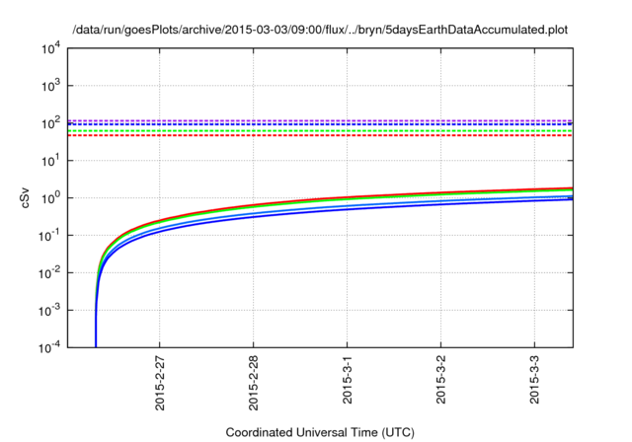Click the 2015-3-3 date label
The height and width of the screenshot is (442, 632).
pos(534,379)
